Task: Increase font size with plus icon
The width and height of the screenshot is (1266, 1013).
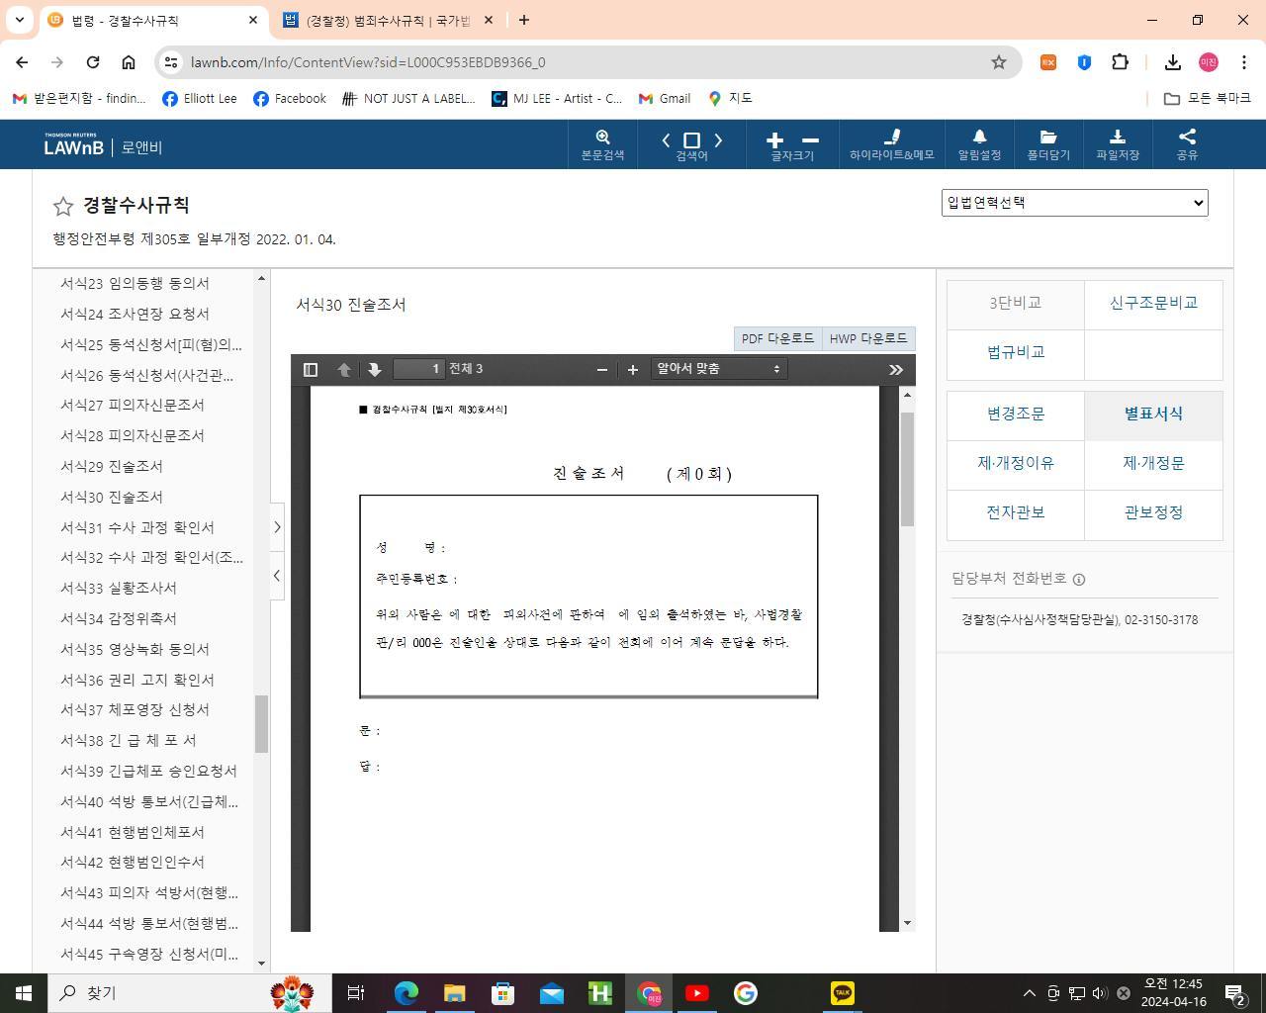Action: point(775,140)
